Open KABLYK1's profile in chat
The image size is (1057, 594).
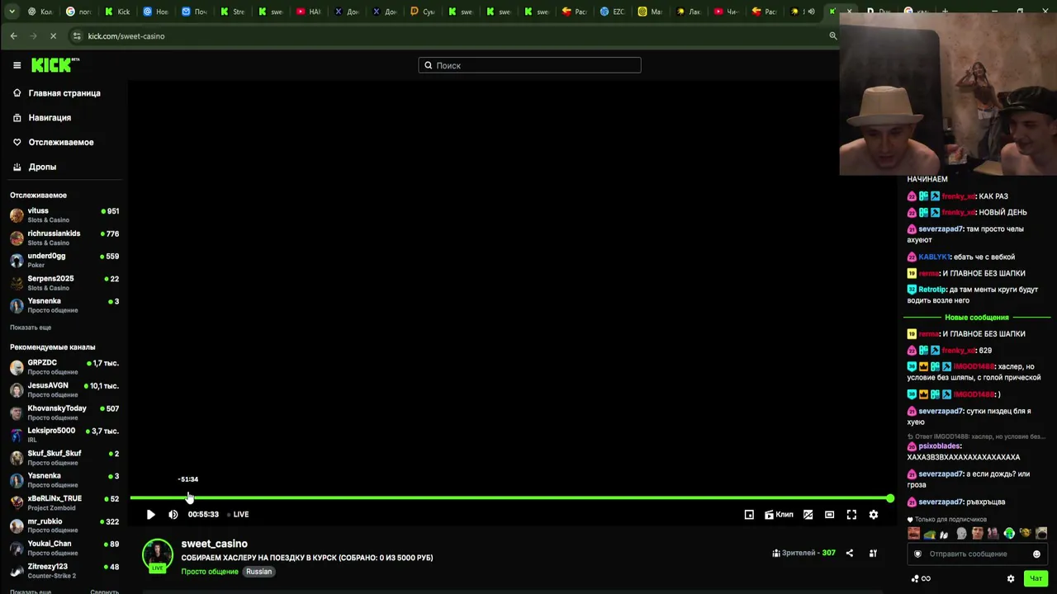pyautogui.click(x=934, y=257)
